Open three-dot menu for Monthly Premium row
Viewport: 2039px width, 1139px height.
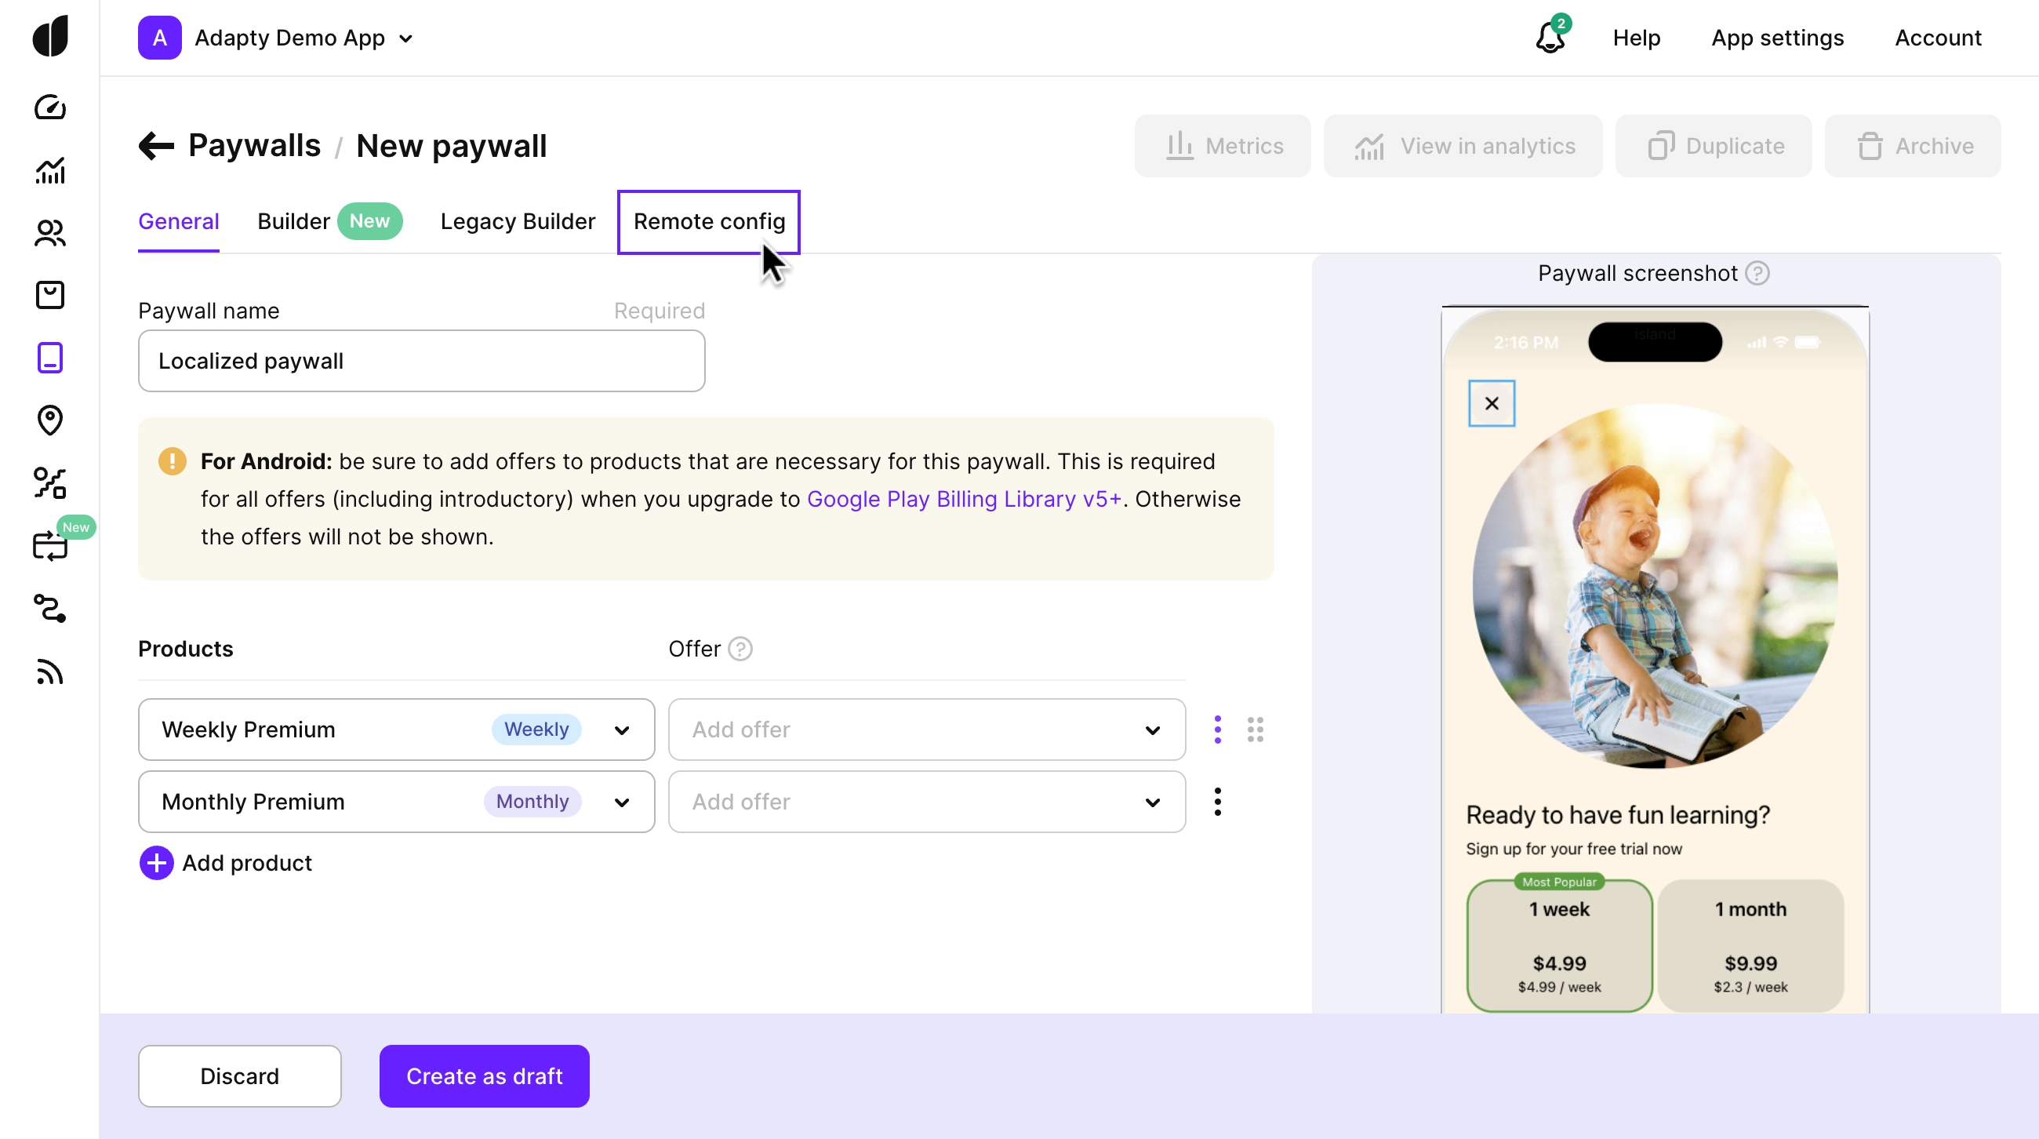click(1217, 802)
